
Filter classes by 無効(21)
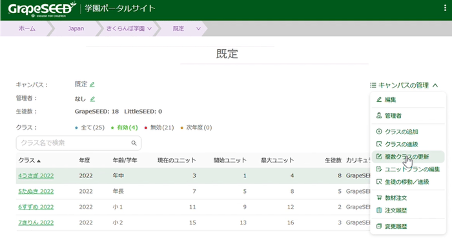(x=162, y=128)
